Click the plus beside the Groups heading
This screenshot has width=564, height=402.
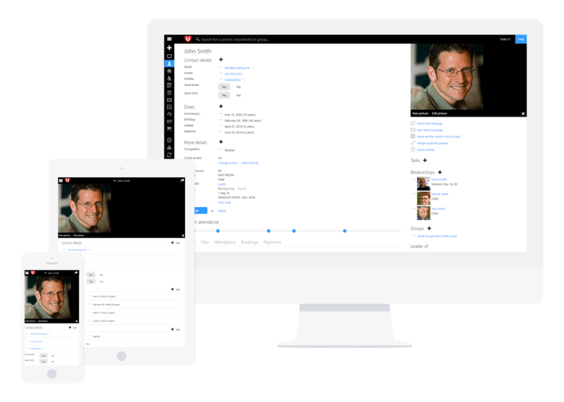coord(429,228)
